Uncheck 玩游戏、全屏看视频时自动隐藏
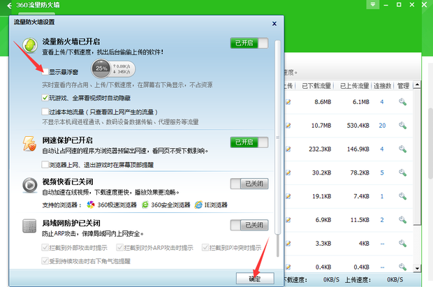The width and height of the screenshot is (433, 287). pyautogui.click(x=45, y=98)
